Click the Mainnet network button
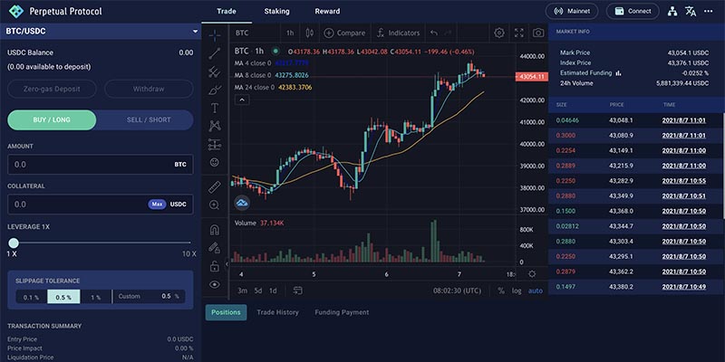Viewport: 725px width, 362px height. coord(572,11)
